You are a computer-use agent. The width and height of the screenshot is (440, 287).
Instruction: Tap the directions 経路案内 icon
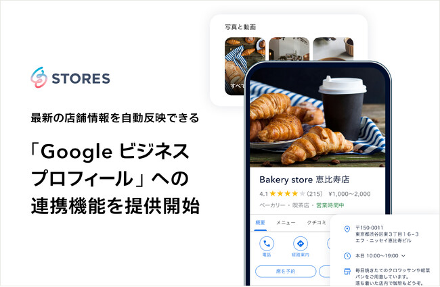(x=301, y=244)
